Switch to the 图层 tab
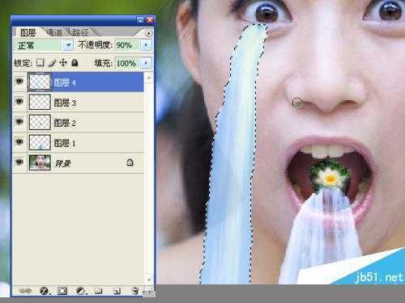 point(28,33)
